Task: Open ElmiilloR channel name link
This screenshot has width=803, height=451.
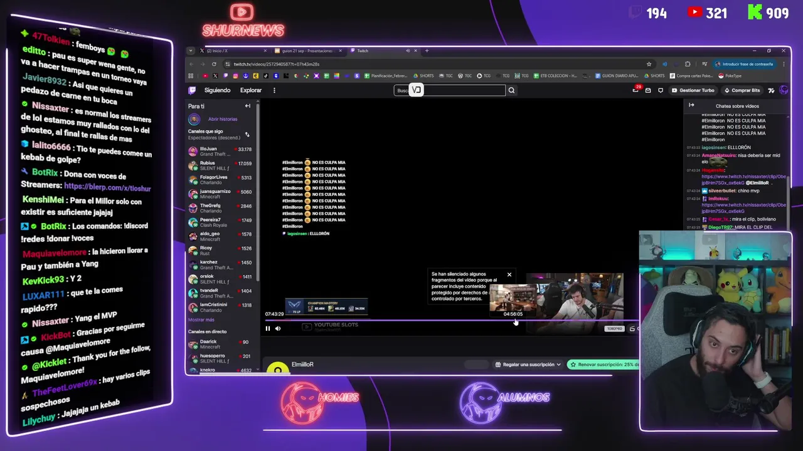Action: (x=302, y=365)
